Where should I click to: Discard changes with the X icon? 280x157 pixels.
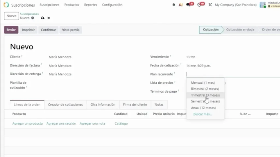pyautogui.click(x=49, y=18)
